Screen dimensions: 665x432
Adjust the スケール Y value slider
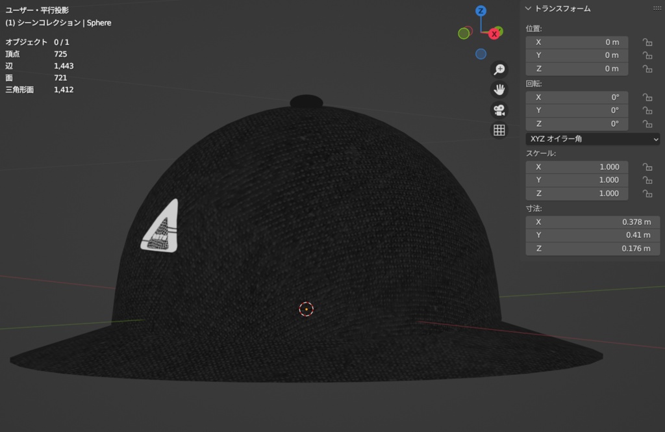577,179
